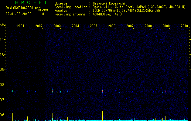
Task: Click the 0.7 kHz frequency label
Action: point(3,100)
